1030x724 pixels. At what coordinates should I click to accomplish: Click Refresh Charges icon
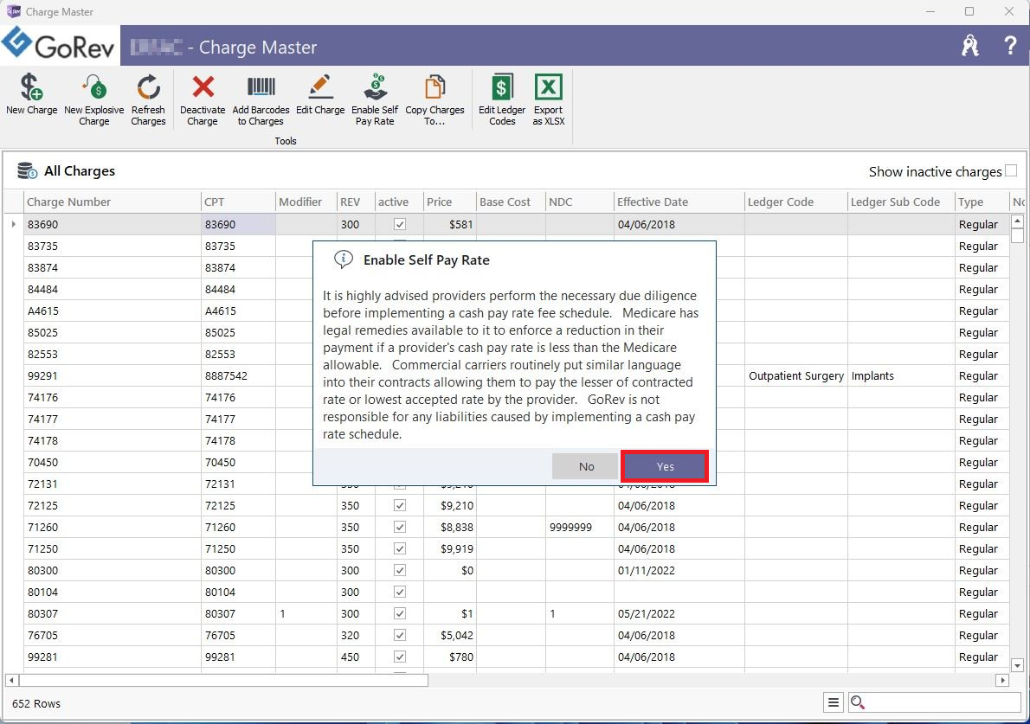148,86
